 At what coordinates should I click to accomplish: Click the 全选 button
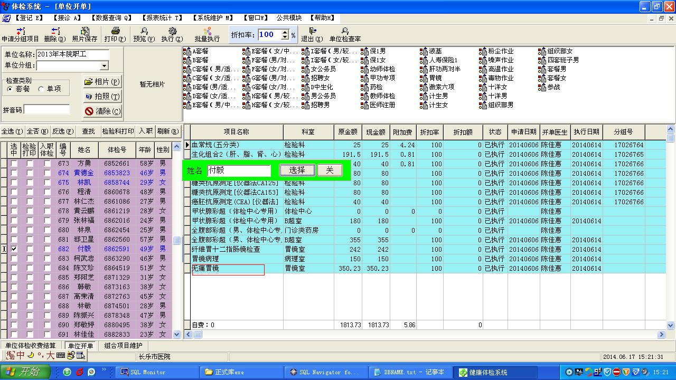coord(12,131)
